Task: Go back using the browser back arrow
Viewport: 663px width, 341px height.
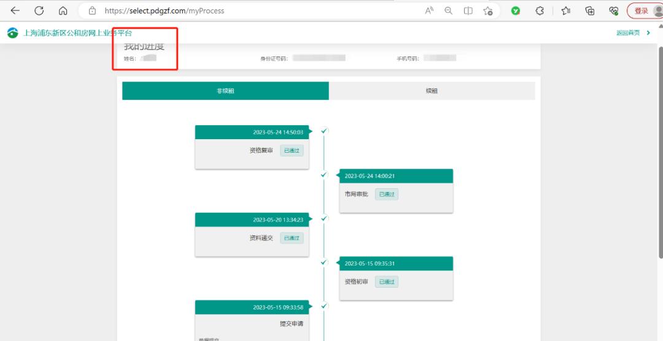Action: click(15, 10)
